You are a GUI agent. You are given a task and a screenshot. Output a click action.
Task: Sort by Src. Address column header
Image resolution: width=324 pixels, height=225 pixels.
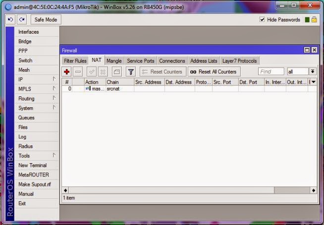149,82
